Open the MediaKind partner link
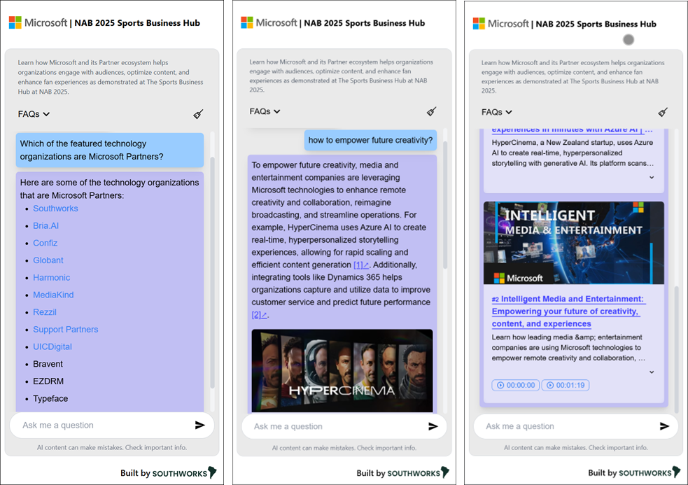This screenshot has height=485, width=688. 53,295
